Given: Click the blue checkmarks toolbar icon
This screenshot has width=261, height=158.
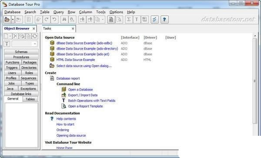Looking at the screenshot, I should pyautogui.click(x=154, y=20).
